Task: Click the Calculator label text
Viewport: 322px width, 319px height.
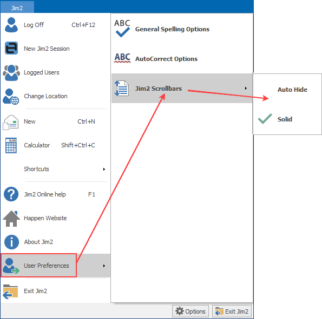Action: coord(37,145)
